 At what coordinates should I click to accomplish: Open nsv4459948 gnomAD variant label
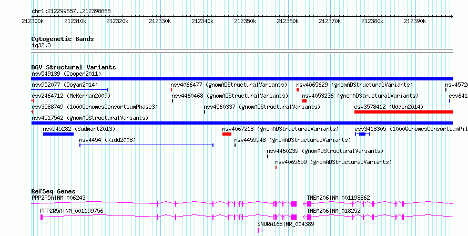click(292, 140)
